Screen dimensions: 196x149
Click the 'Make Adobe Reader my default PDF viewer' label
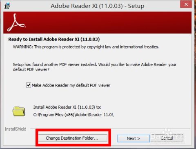(71, 85)
